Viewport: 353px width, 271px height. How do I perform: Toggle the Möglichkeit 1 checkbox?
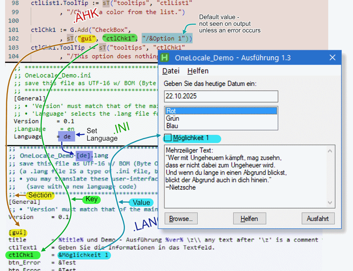168,138
